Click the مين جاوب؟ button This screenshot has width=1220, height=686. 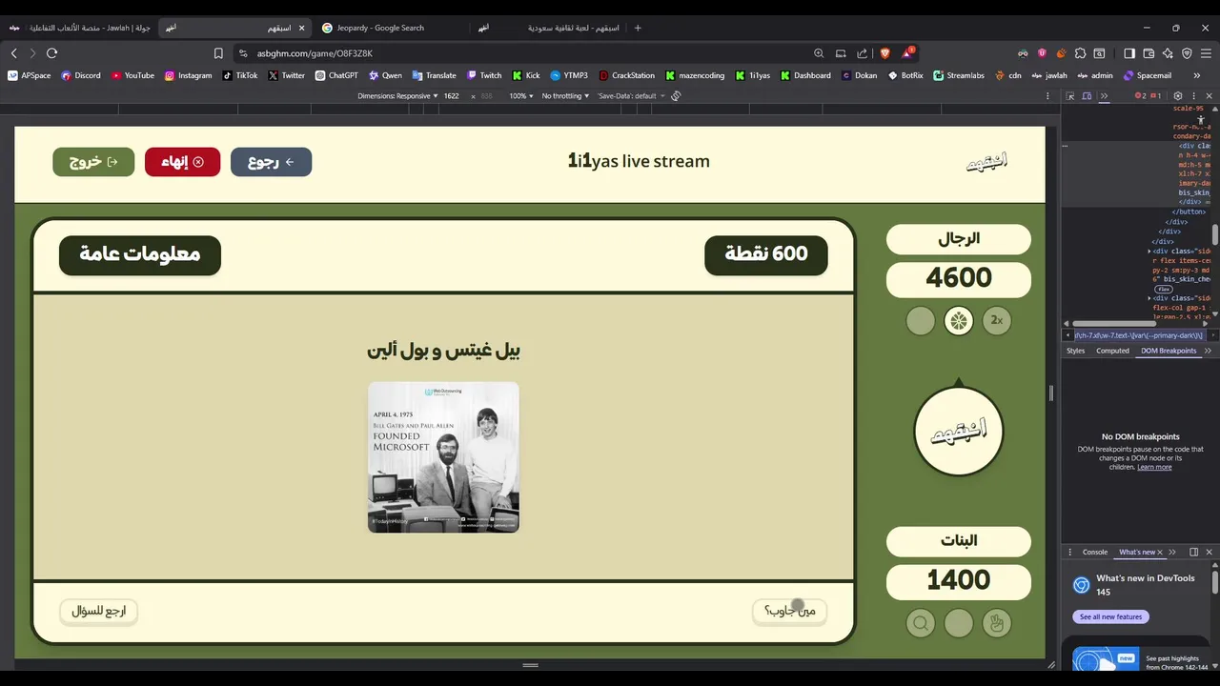pyautogui.click(x=789, y=611)
